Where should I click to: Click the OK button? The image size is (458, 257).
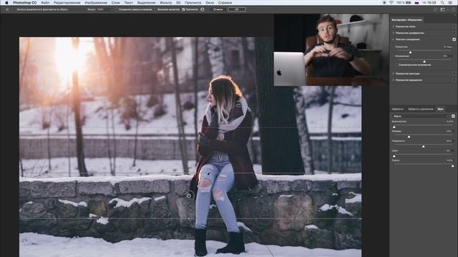(237, 9)
